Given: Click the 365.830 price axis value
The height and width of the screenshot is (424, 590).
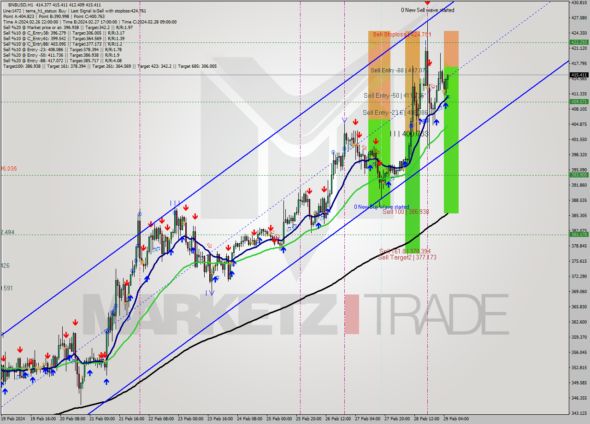Looking at the screenshot, I should click(x=579, y=306).
